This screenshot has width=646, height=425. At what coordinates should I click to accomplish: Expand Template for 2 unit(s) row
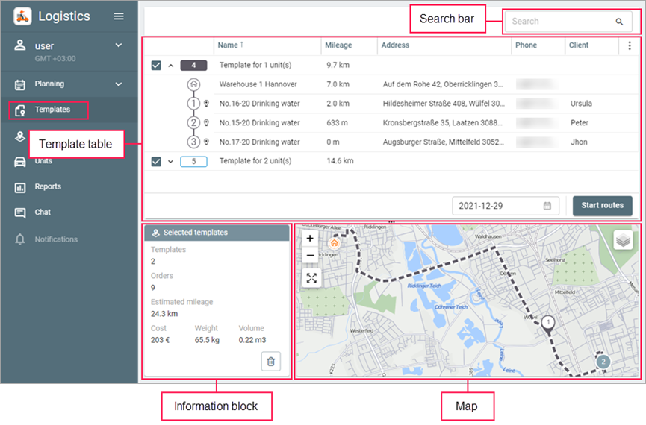[170, 161]
